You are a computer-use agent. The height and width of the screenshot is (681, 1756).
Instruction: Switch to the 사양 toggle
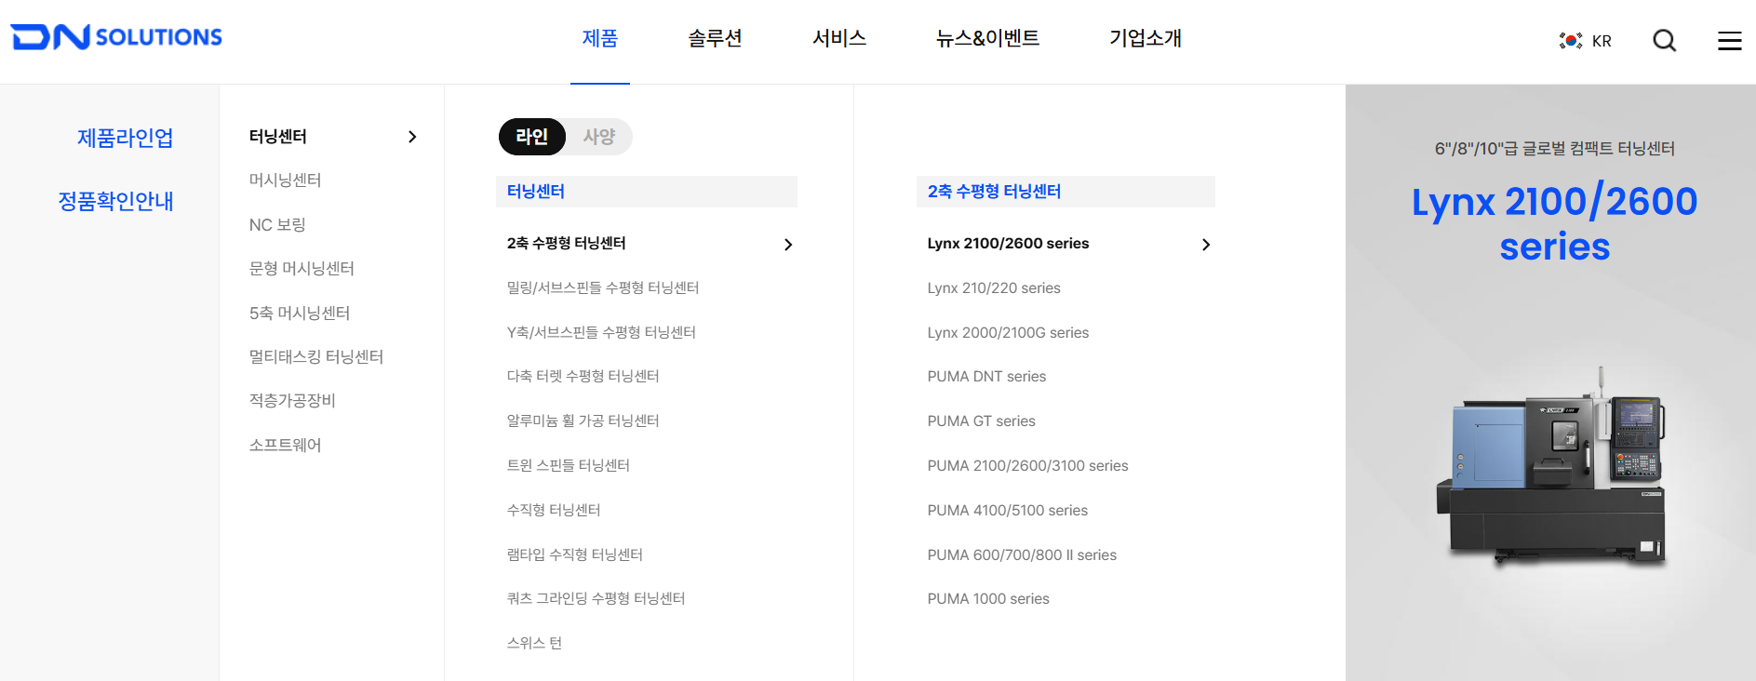pos(598,137)
